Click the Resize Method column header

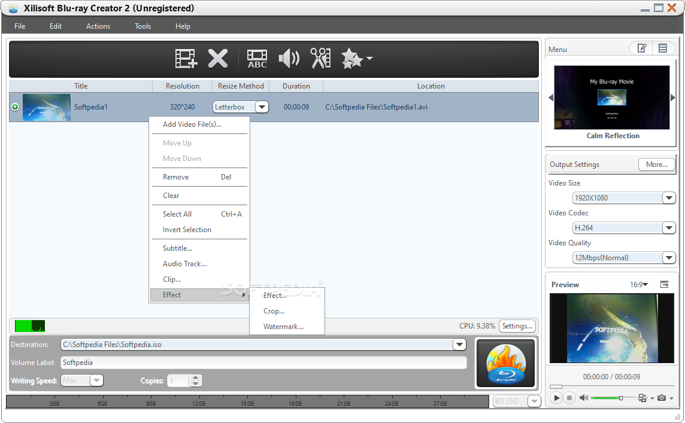[241, 86]
